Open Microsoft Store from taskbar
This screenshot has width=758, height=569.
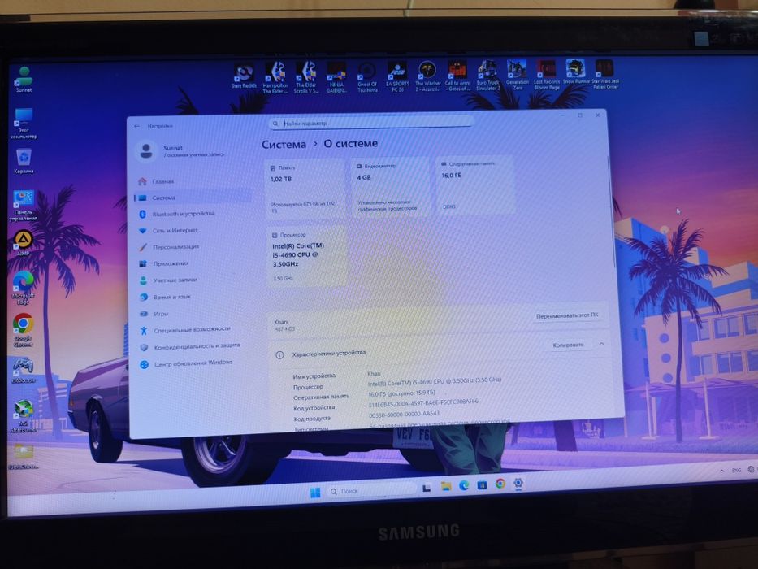pos(482,484)
